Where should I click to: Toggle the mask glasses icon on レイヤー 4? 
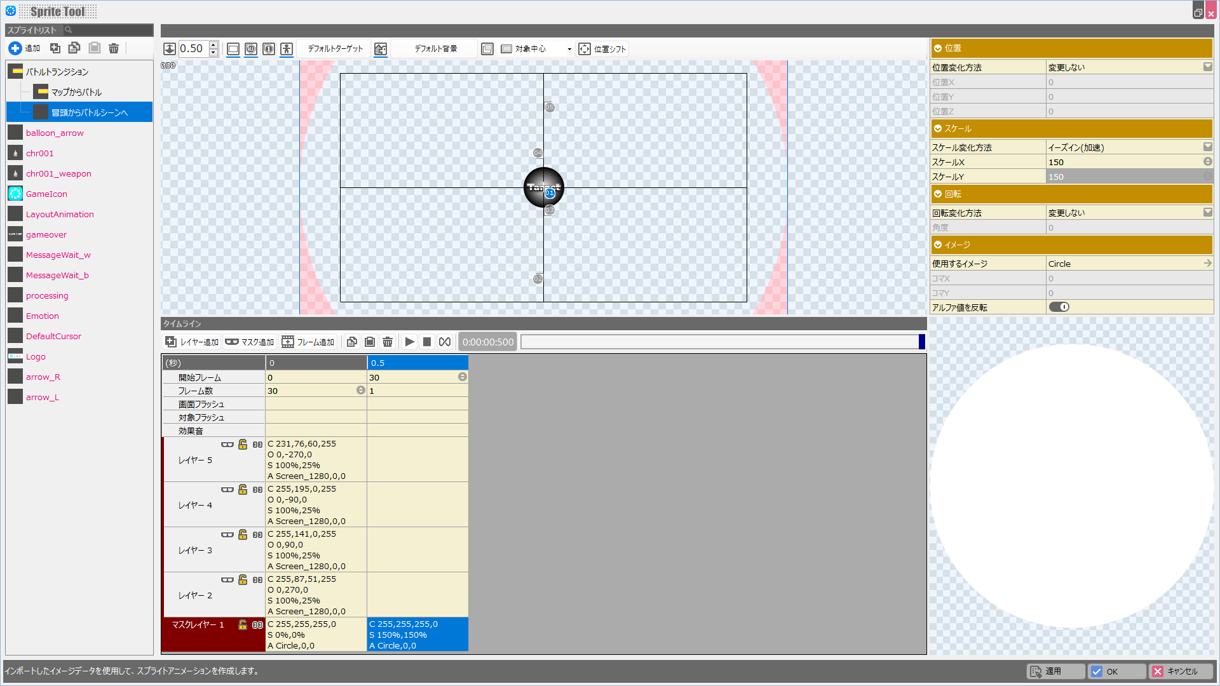coord(227,490)
